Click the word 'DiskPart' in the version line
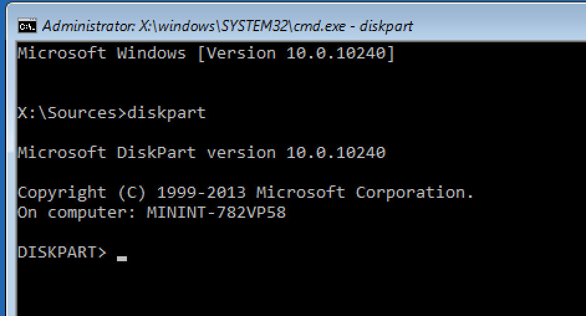586x316 pixels. coord(156,152)
